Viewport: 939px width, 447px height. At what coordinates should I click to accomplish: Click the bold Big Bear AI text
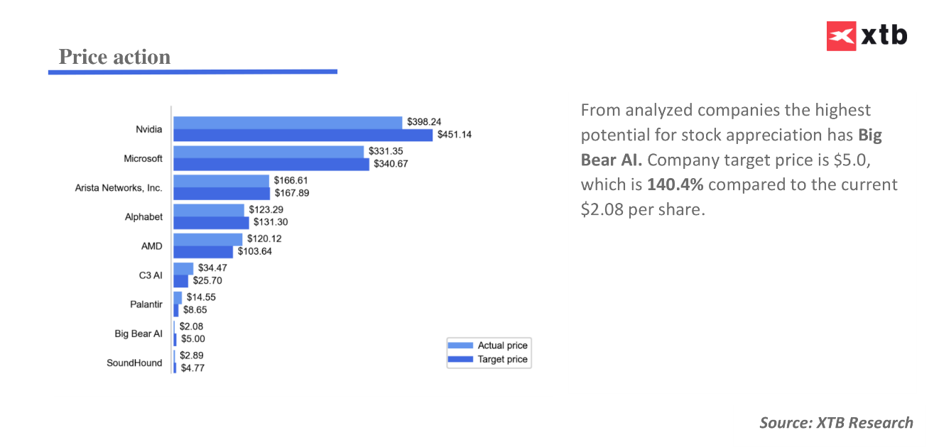732,147
